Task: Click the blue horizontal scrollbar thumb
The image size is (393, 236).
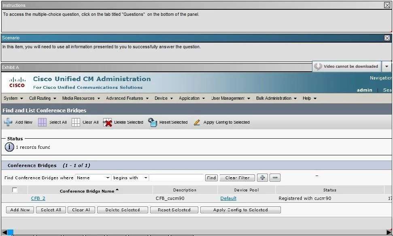Action: coord(10,232)
